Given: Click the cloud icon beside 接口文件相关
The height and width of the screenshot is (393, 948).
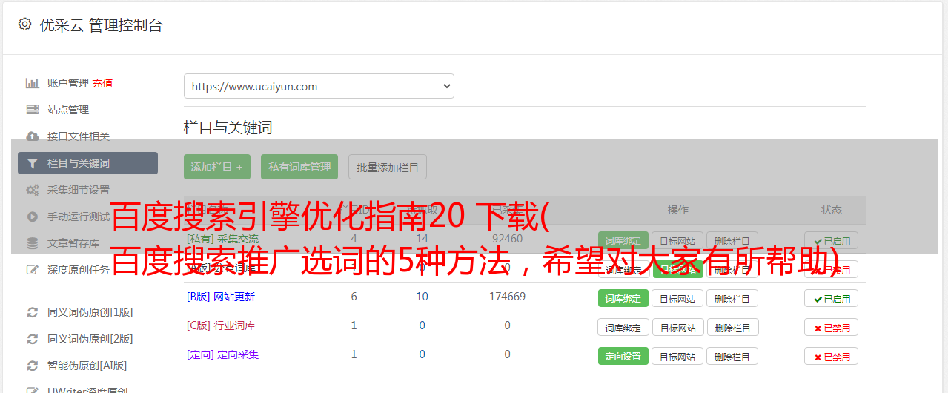Looking at the screenshot, I should (32, 136).
